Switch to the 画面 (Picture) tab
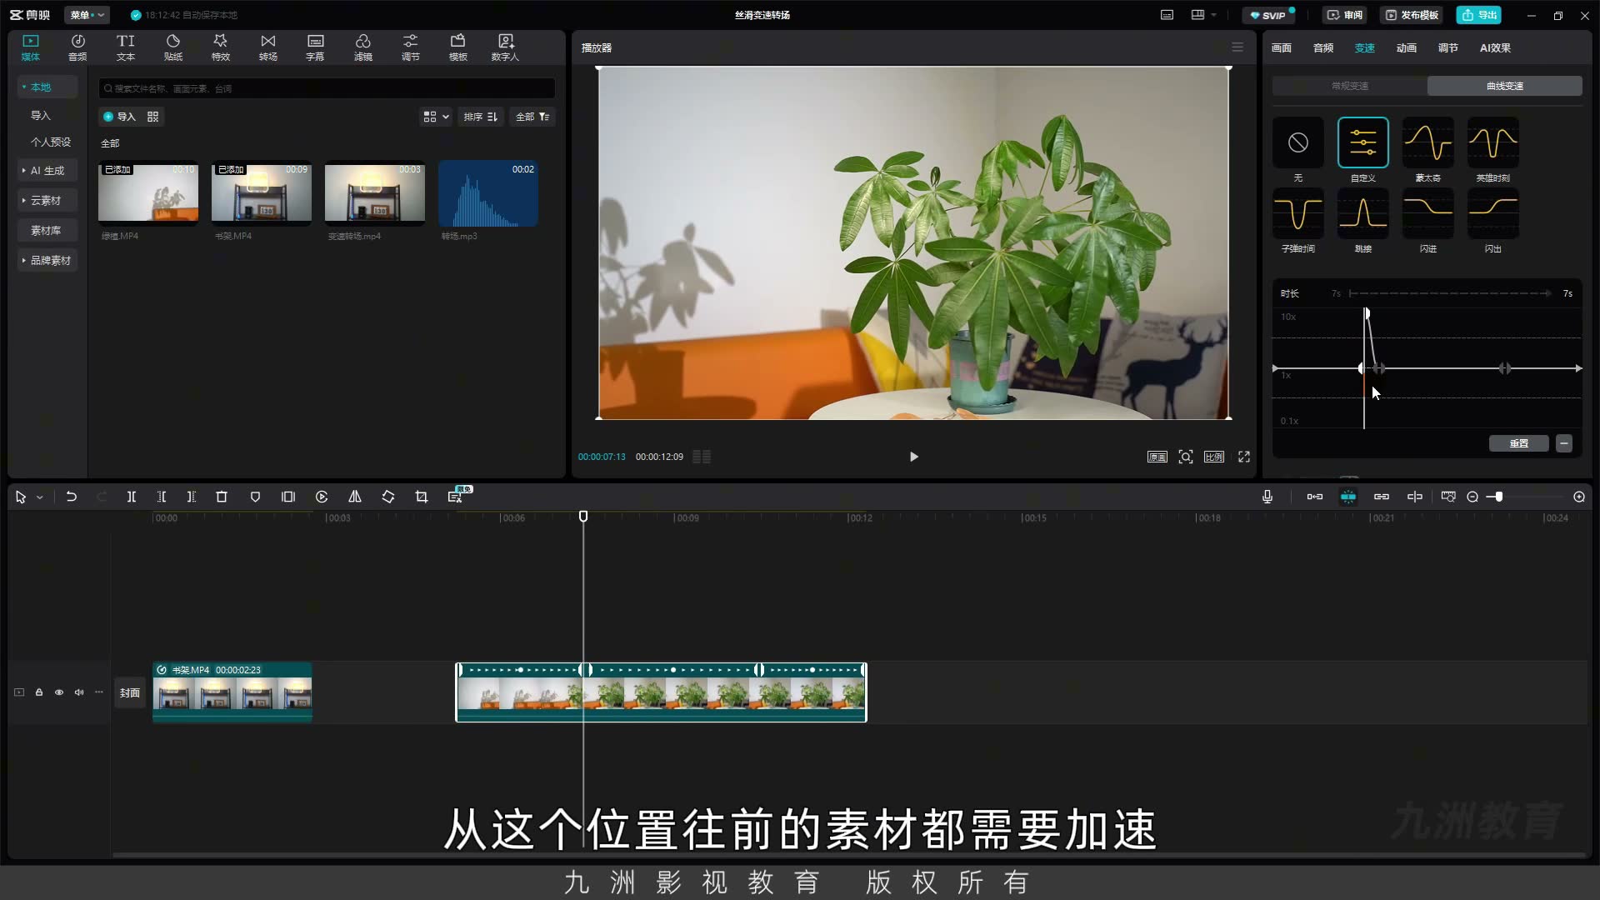The height and width of the screenshot is (900, 1600). click(x=1282, y=47)
